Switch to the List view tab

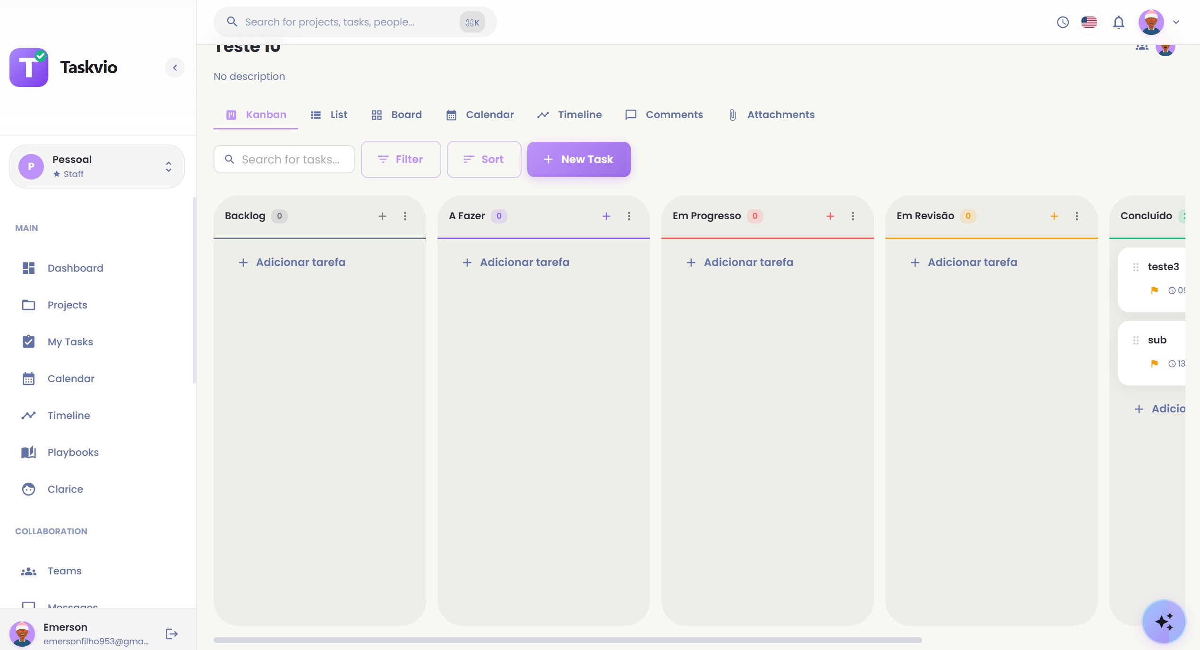pos(329,114)
